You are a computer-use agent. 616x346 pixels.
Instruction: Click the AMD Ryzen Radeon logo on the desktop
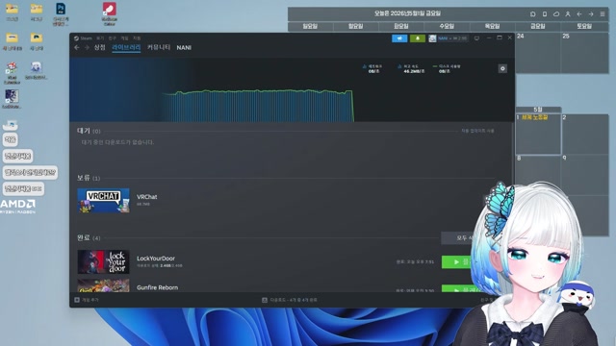click(x=17, y=207)
